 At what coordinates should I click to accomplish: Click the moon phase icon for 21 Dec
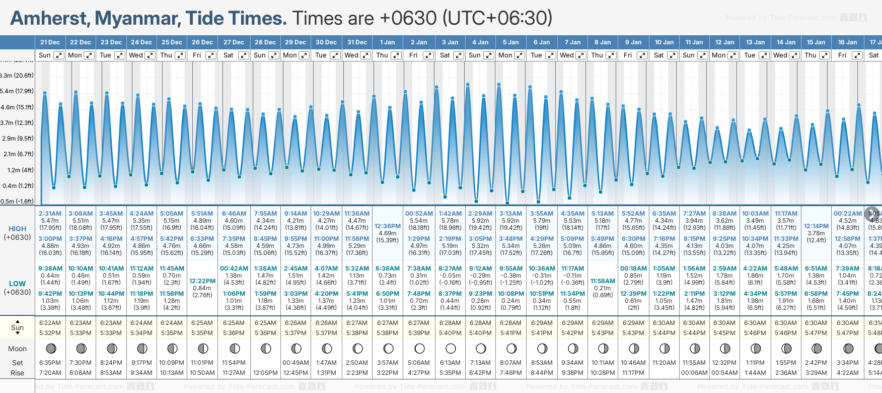pos(50,348)
